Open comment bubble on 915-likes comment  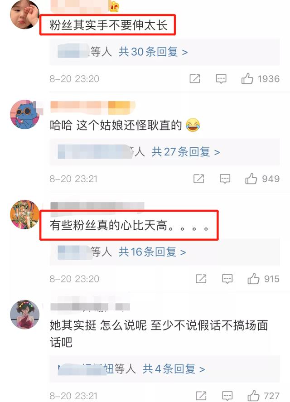point(227,279)
